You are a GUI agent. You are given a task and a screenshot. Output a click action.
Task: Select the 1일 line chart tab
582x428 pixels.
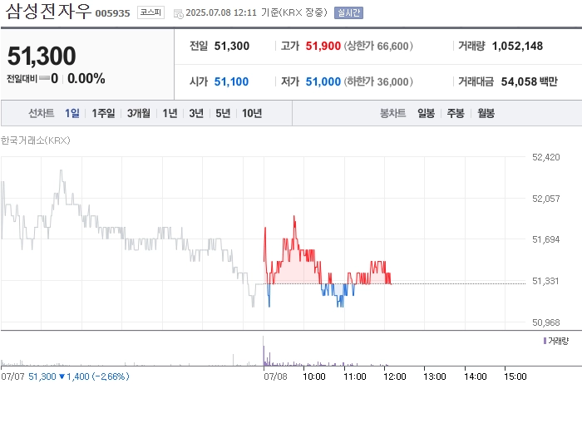[72, 113]
